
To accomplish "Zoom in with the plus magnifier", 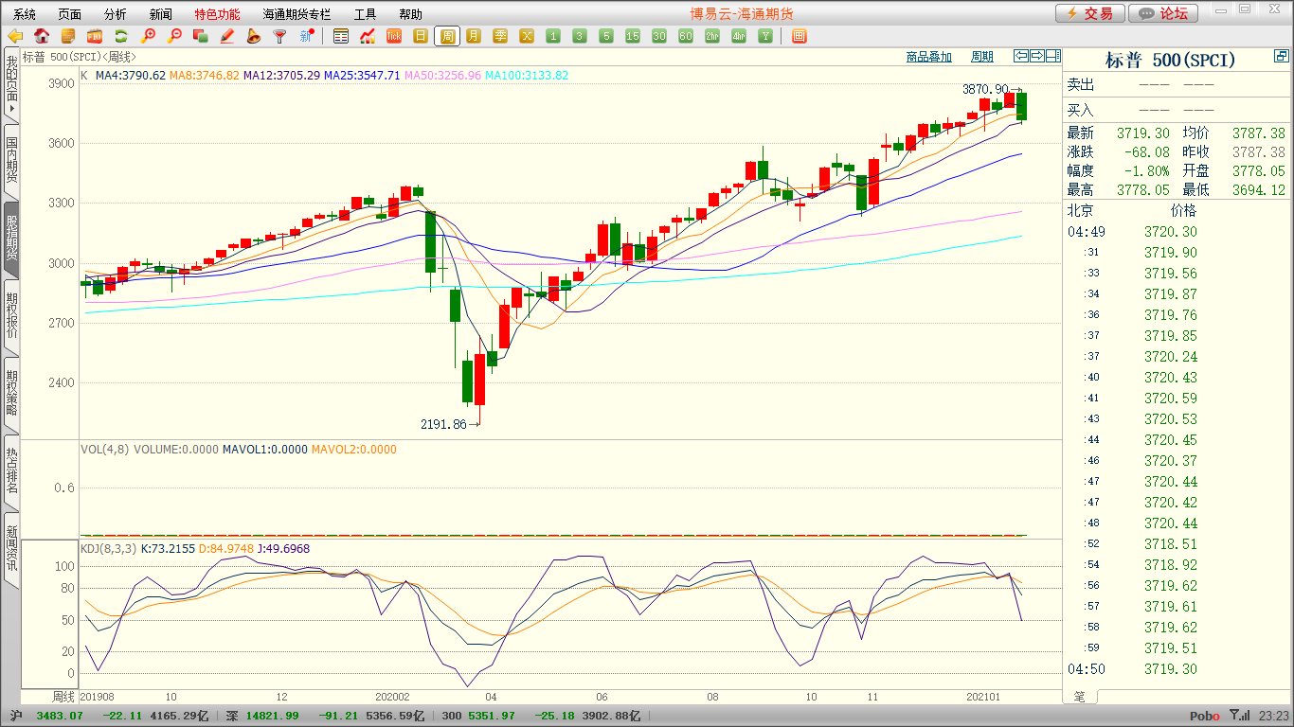I will pos(148,36).
